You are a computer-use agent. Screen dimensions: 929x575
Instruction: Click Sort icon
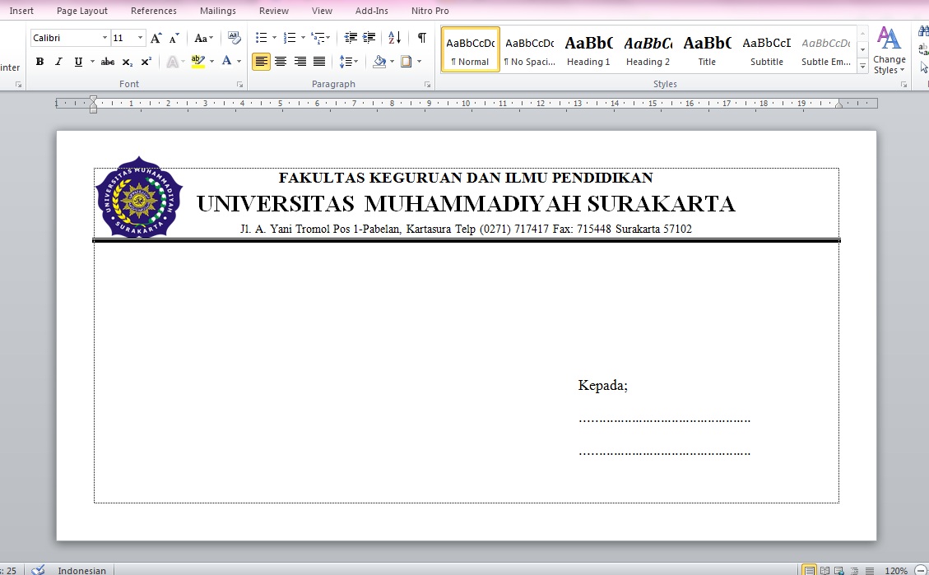[x=395, y=38]
